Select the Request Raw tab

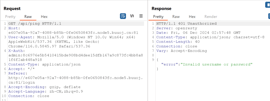tap(28, 17)
